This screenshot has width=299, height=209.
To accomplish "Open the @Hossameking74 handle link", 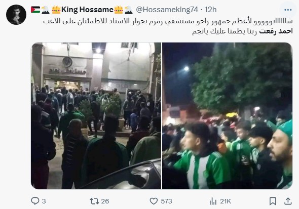I will click(167, 10).
